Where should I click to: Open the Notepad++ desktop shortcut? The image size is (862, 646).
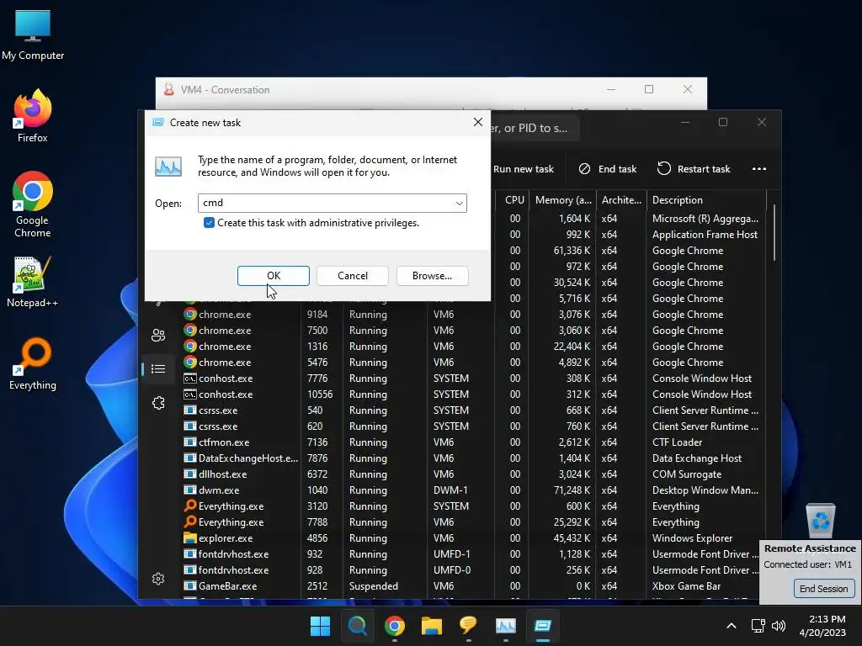coord(33,282)
